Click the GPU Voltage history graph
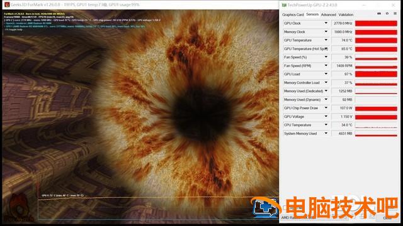This screenshot has height=226, width=403. (376, 117)
